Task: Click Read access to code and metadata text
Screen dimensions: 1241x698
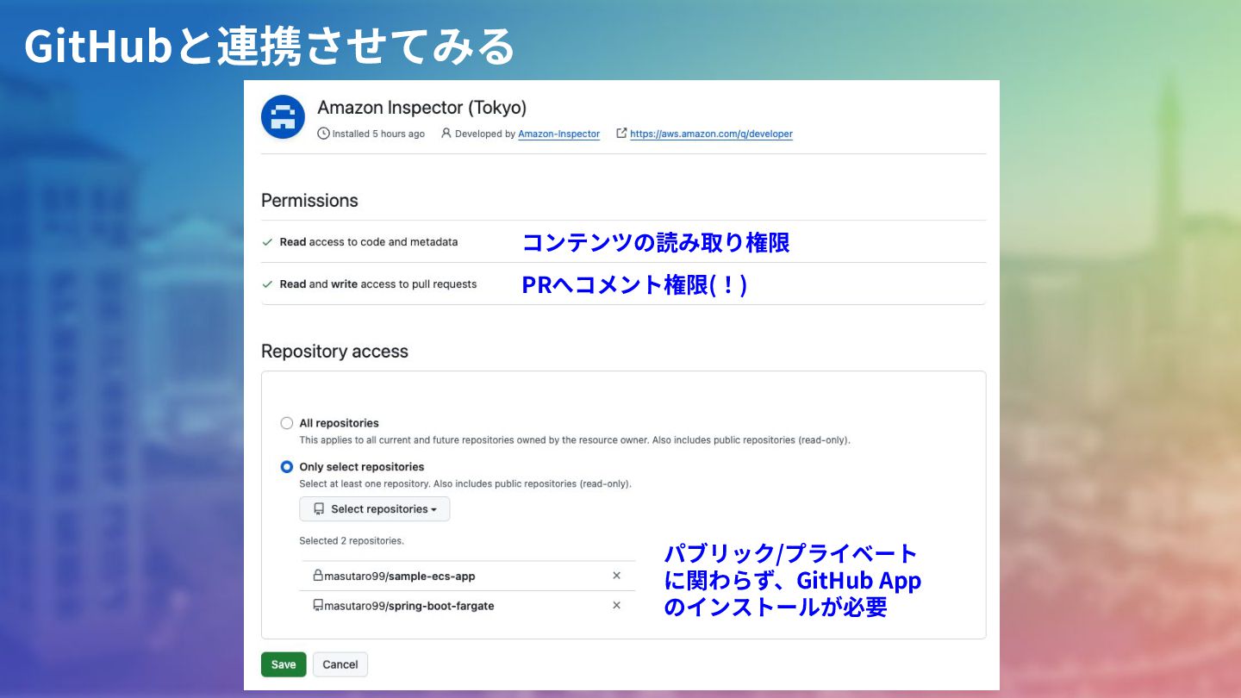Action: click(369, 242)
